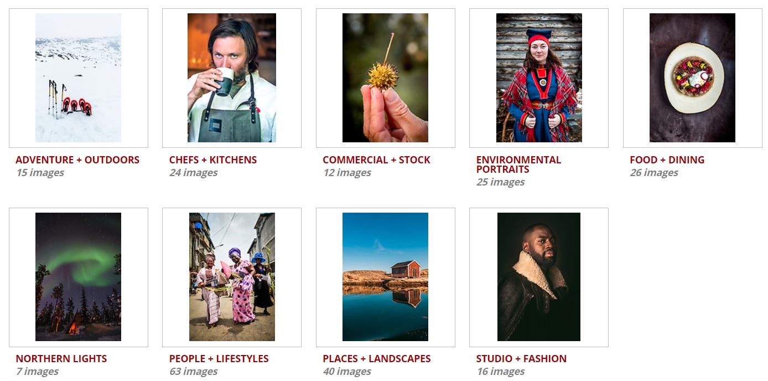This screenshot has width=768, height=381.
Task: Click the ADVENTURE + OUTDOORS gallery title
Action: pyautogui.click(x=77, y=160)
